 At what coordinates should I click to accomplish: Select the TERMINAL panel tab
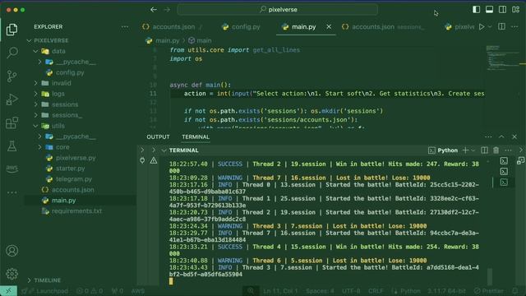[196, 137]
